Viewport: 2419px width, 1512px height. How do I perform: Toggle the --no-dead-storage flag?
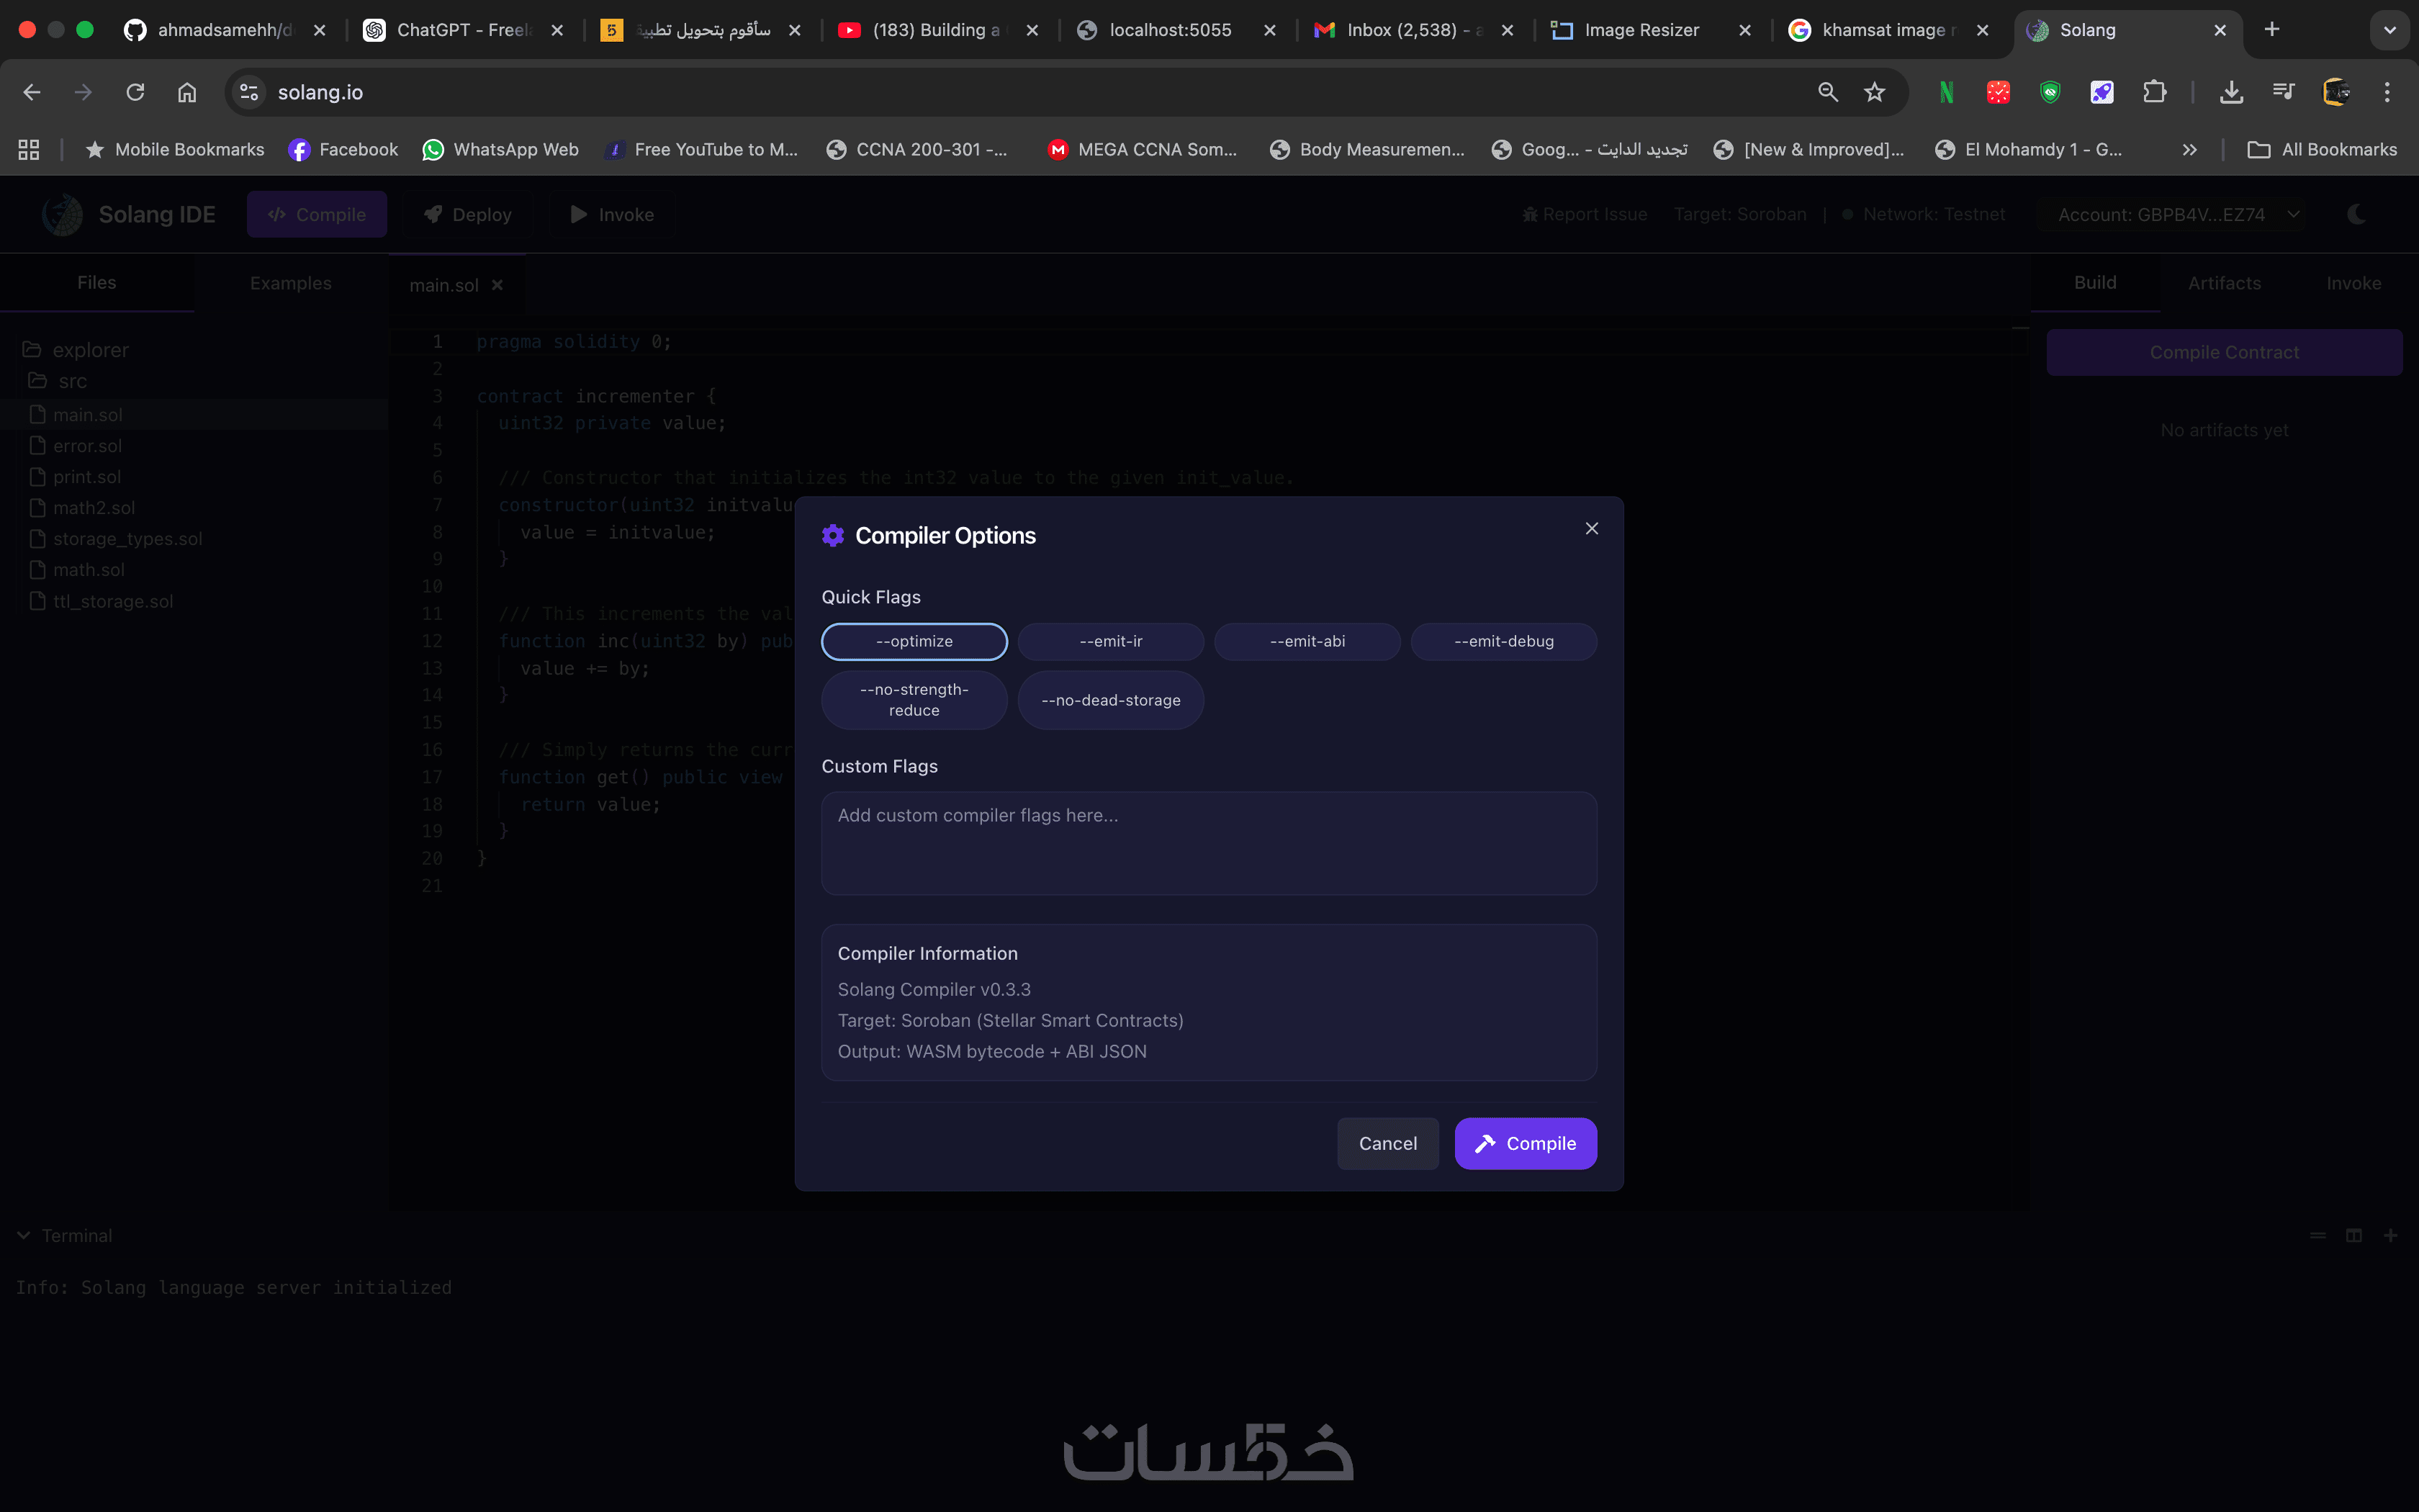pyautogui.click(x=1111, y=700)
